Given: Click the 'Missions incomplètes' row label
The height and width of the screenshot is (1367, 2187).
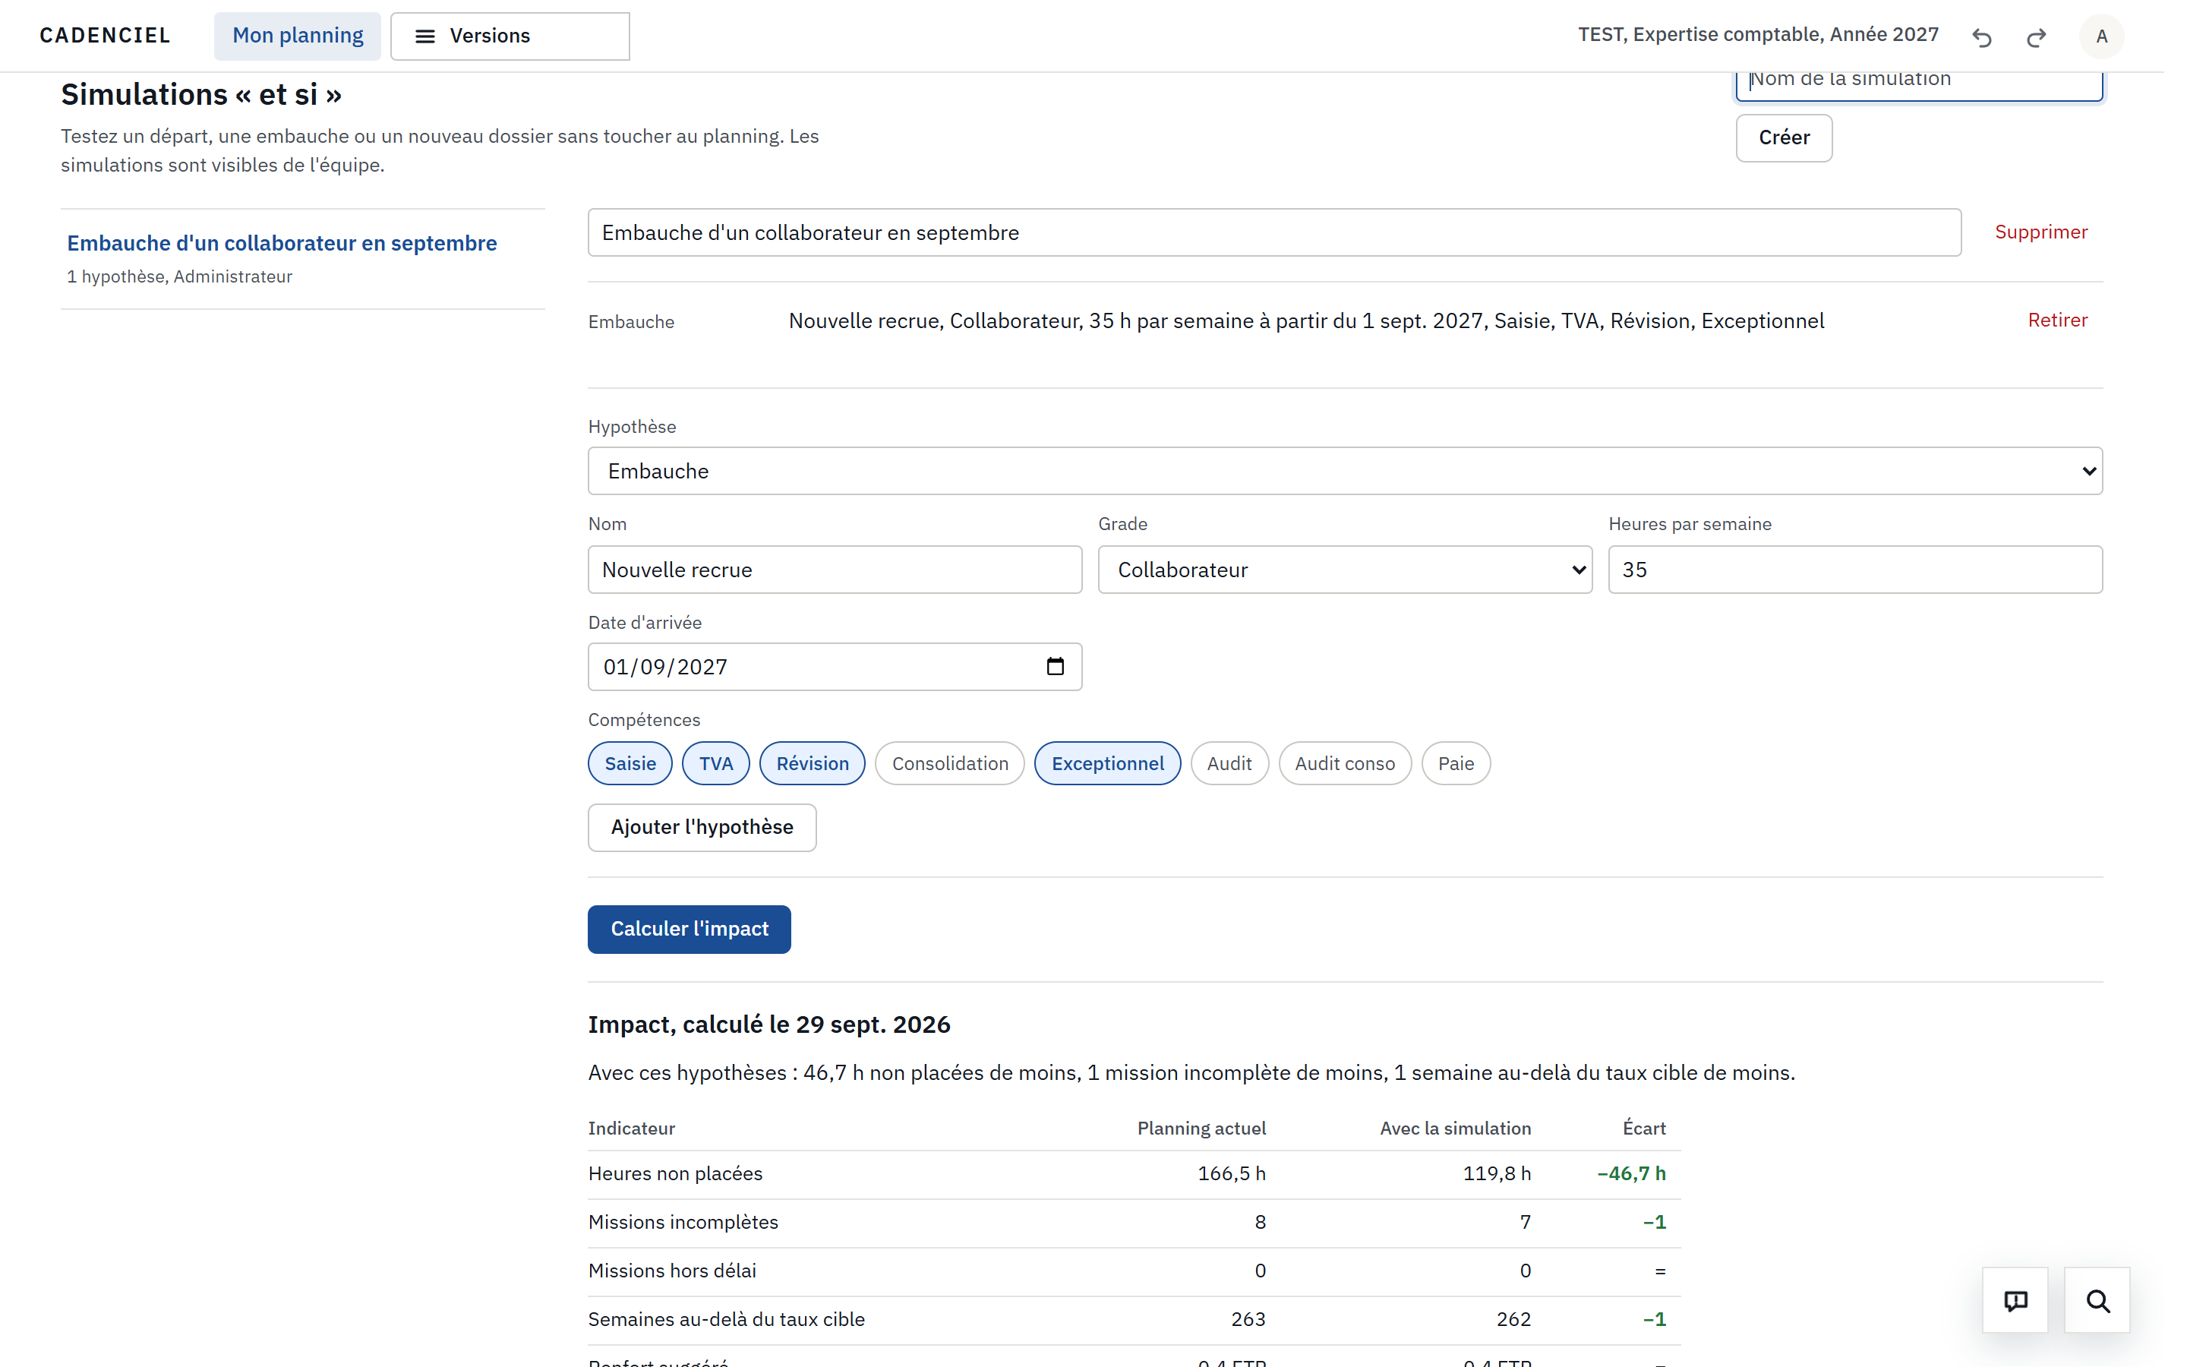Looking at the screenshot, I should (683, 1223).
